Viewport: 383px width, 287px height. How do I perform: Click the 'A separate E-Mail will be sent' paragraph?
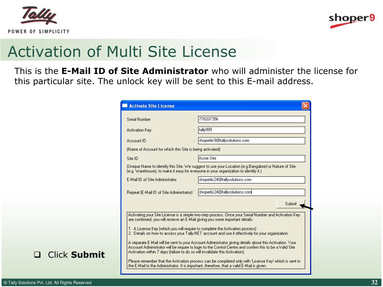pos(212,247)
